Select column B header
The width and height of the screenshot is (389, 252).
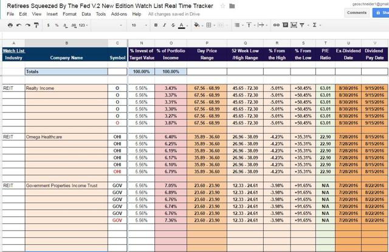(x=66, y=43)
